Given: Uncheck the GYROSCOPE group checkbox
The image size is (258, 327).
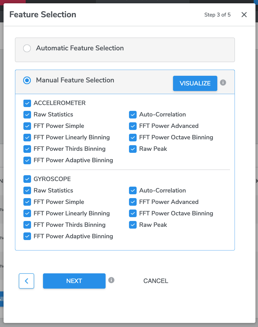Looking at the screenshot, I should coord(27,179).
